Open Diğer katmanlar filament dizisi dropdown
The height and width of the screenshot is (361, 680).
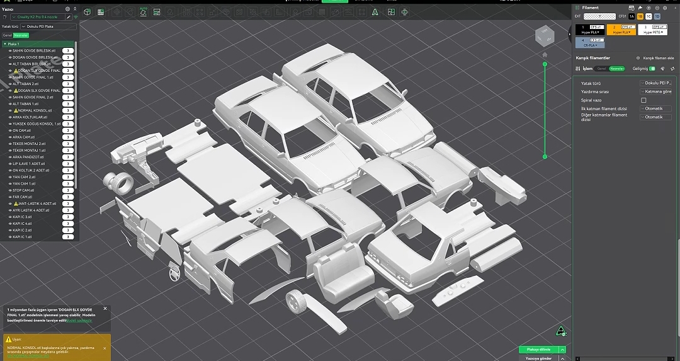(655, 117)
